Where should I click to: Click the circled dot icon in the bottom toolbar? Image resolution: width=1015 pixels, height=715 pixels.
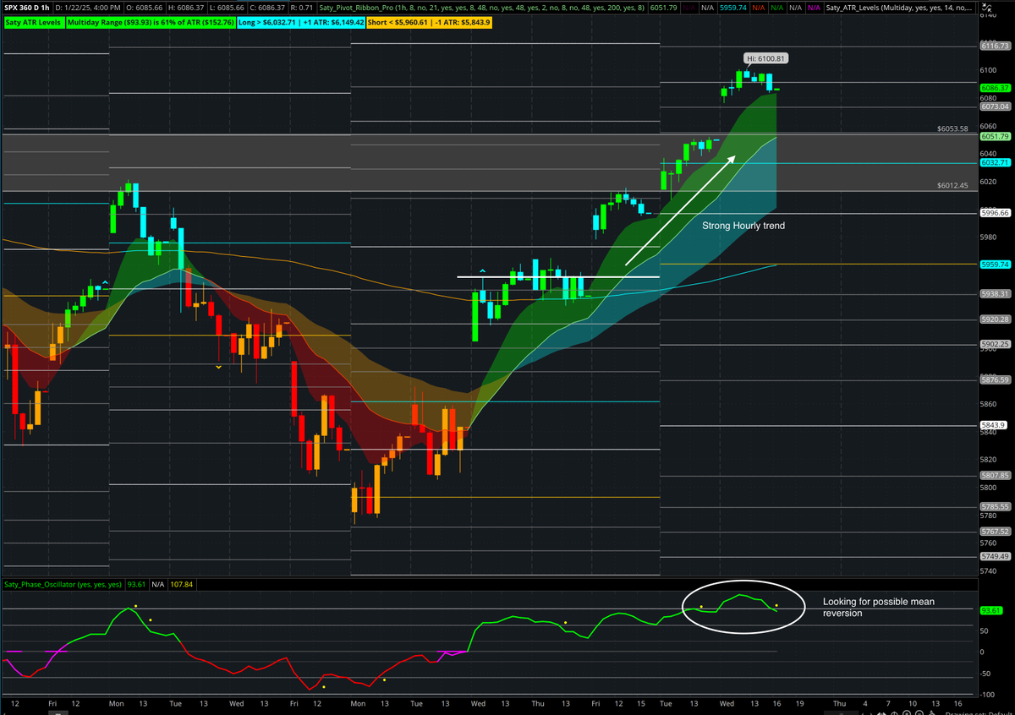(x=907, y=714)
